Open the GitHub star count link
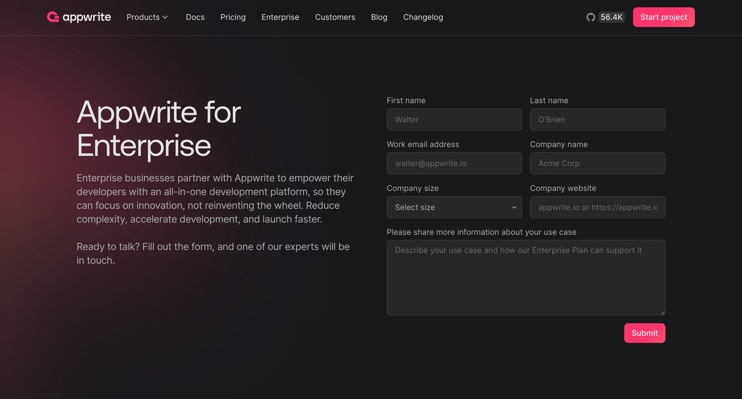 606,17
